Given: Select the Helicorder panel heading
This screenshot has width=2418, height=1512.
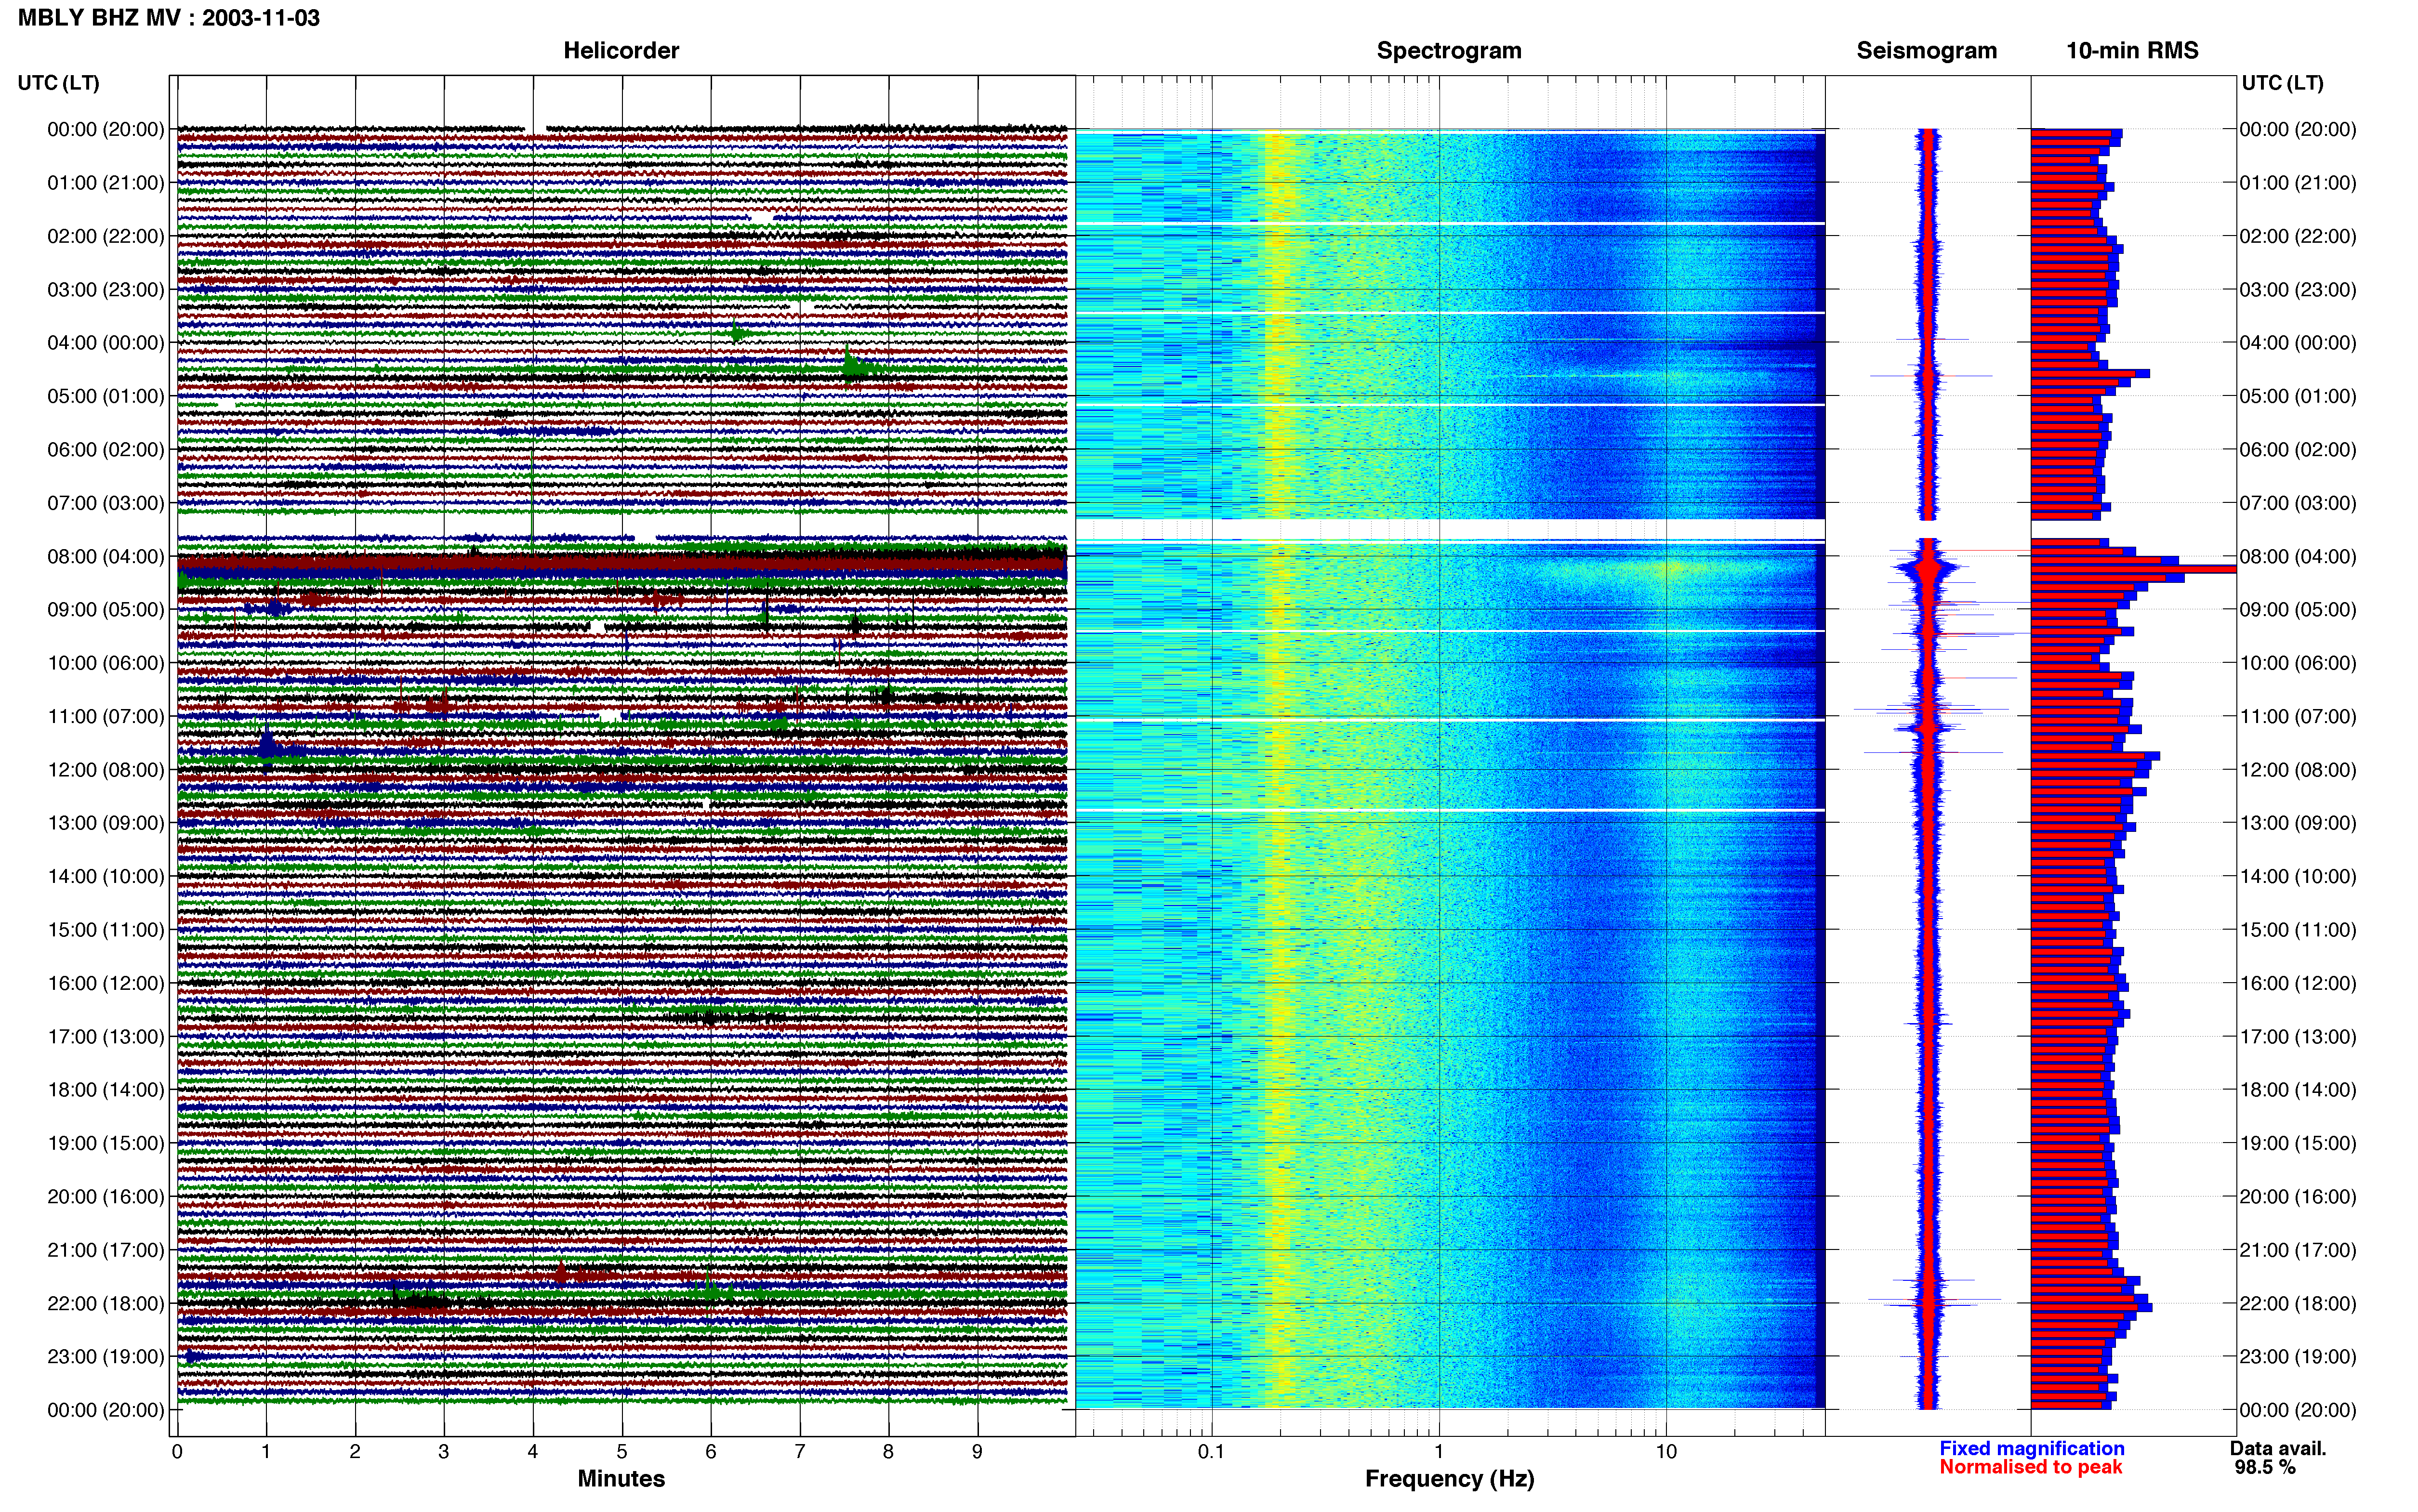Looking at the screenshot, I should click(621, 51).
